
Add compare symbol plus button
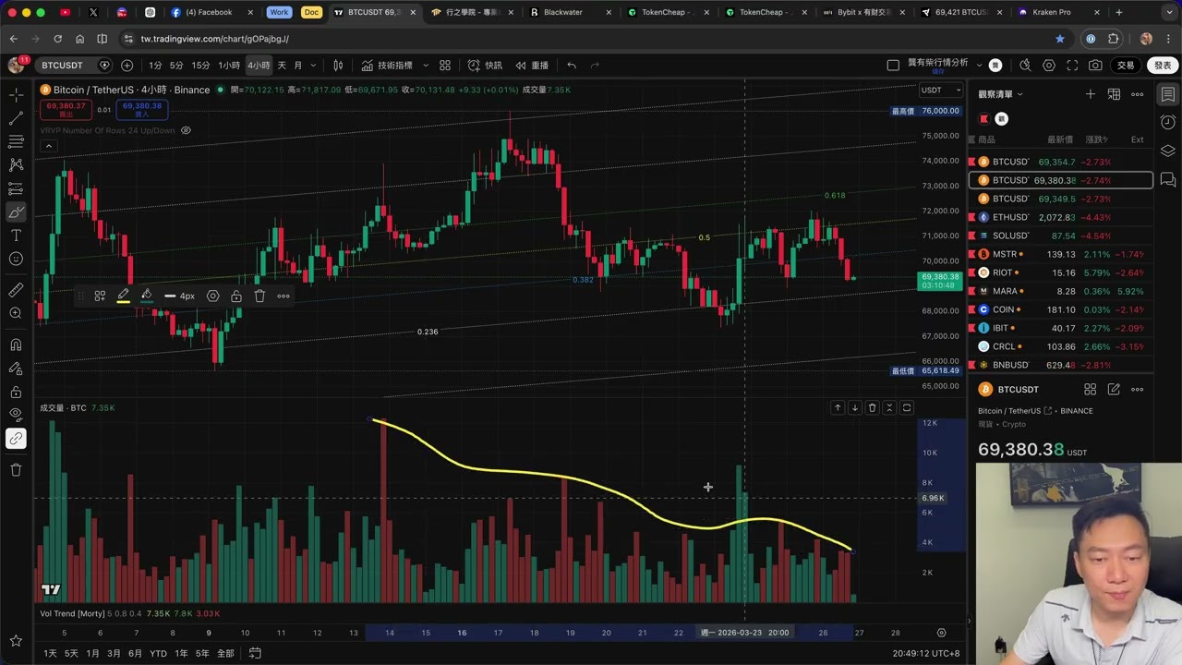127,66
